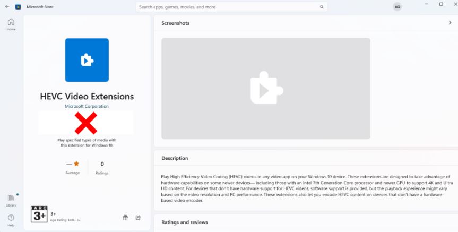Click the orange average rating star

coord(76,164)
